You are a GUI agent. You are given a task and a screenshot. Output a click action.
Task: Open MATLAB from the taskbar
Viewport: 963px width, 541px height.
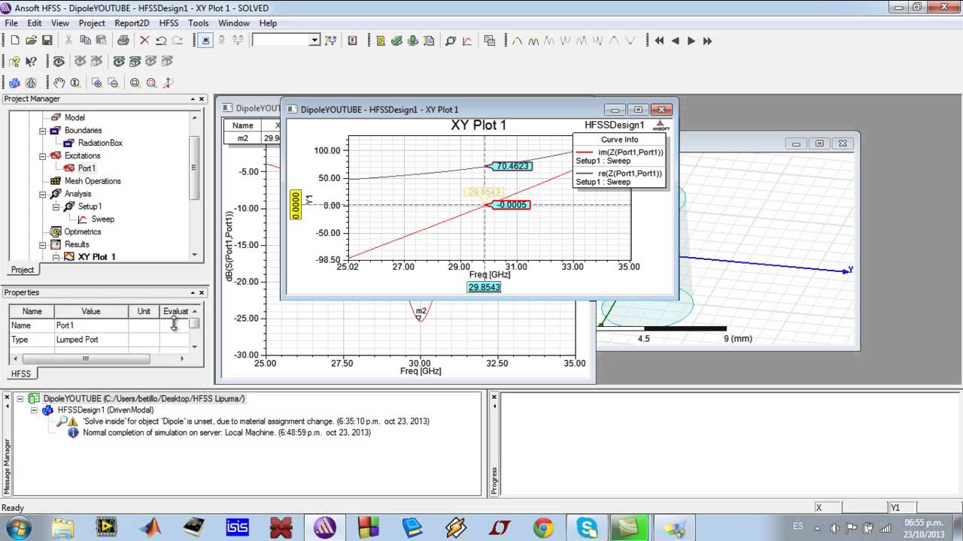150,527
